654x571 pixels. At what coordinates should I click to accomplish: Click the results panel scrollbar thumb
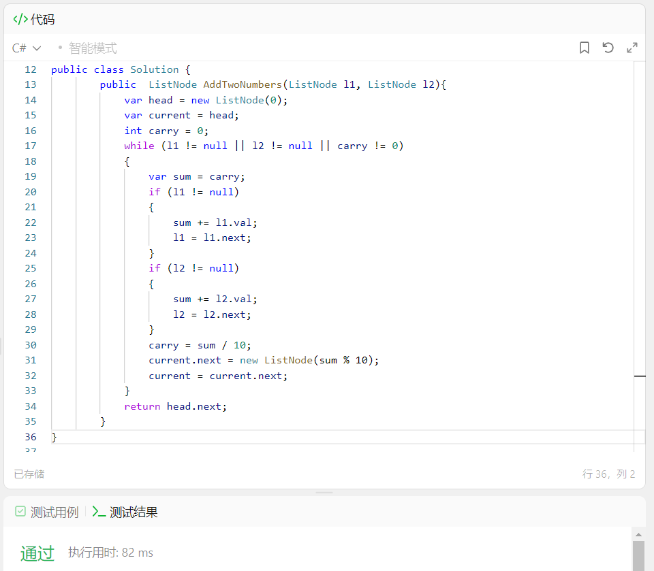point(638,556)
